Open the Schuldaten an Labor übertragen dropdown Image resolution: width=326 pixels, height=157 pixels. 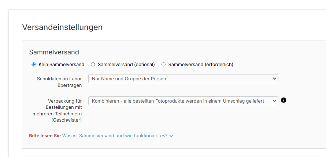pos(183,79)
